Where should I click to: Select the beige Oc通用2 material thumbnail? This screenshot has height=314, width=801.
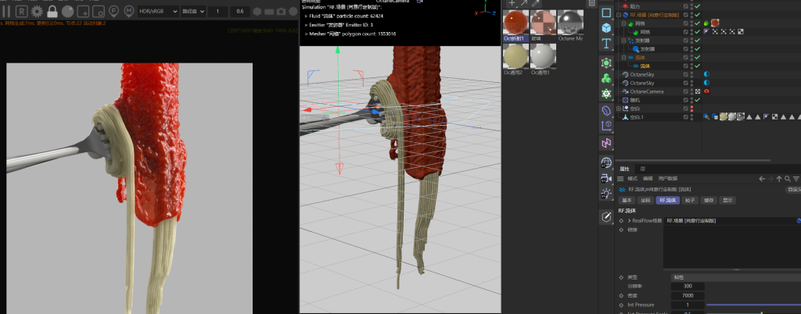click(515, 56)
